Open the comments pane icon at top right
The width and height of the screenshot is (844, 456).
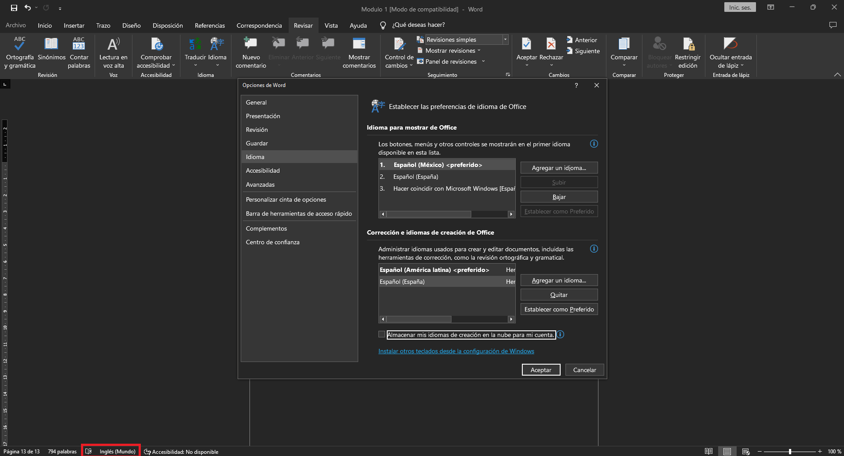[833, 25]
